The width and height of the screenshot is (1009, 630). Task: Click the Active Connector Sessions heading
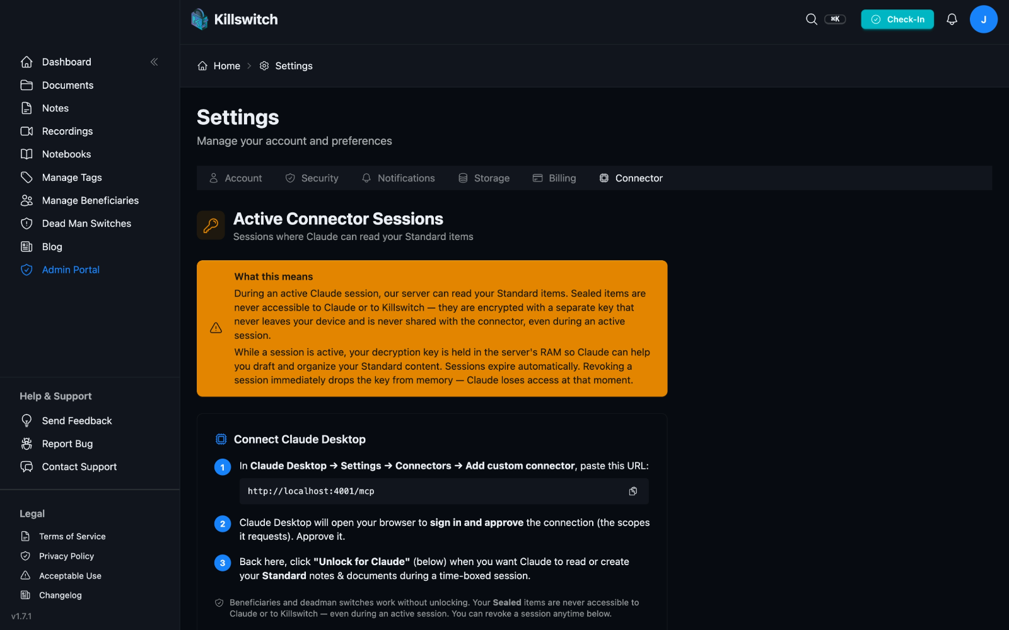[338, 219]
